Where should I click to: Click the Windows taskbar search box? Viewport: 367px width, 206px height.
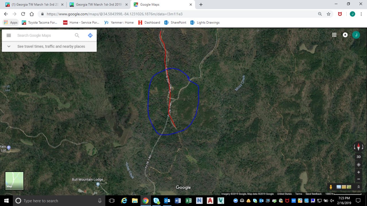coord(59,201)
